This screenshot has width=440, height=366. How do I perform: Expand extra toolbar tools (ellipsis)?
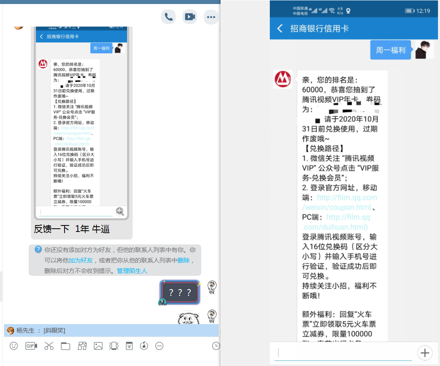point(159,346)
